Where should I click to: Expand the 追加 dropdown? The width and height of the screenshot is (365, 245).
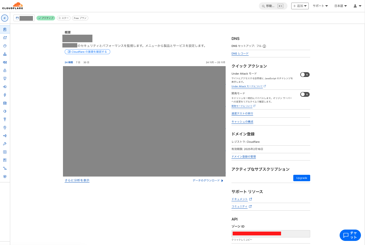point(300,6)
